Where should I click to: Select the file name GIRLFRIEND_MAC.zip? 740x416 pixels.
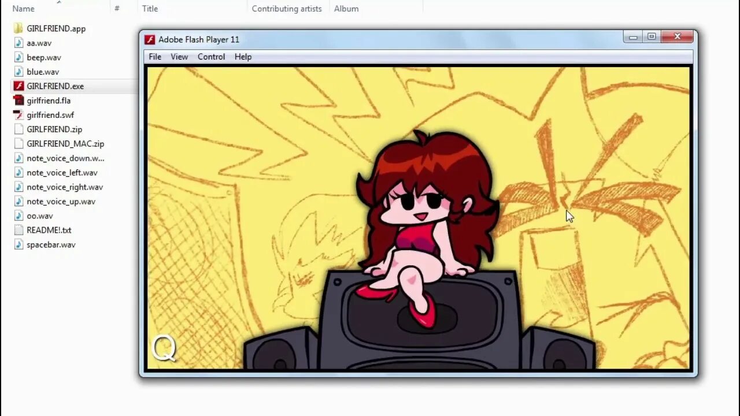coord(65,144)
